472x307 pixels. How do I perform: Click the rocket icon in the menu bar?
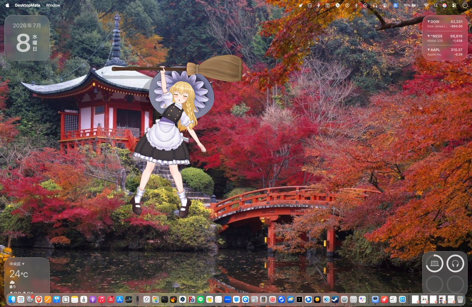pos(300,6)
